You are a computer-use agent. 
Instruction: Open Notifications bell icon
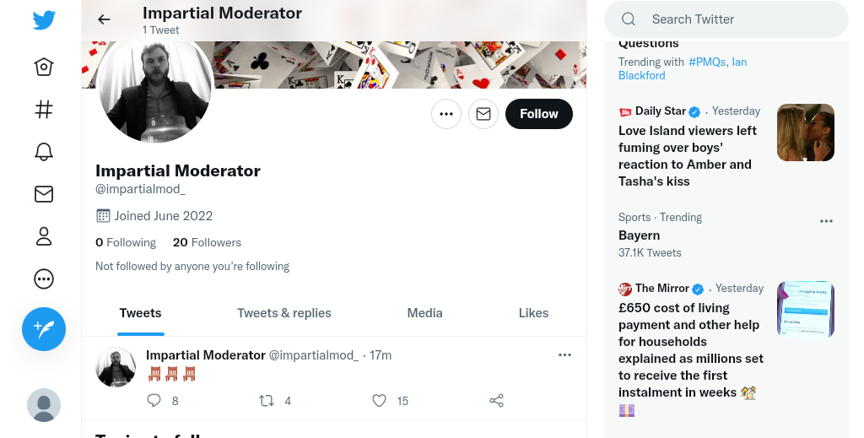(44, 152)
